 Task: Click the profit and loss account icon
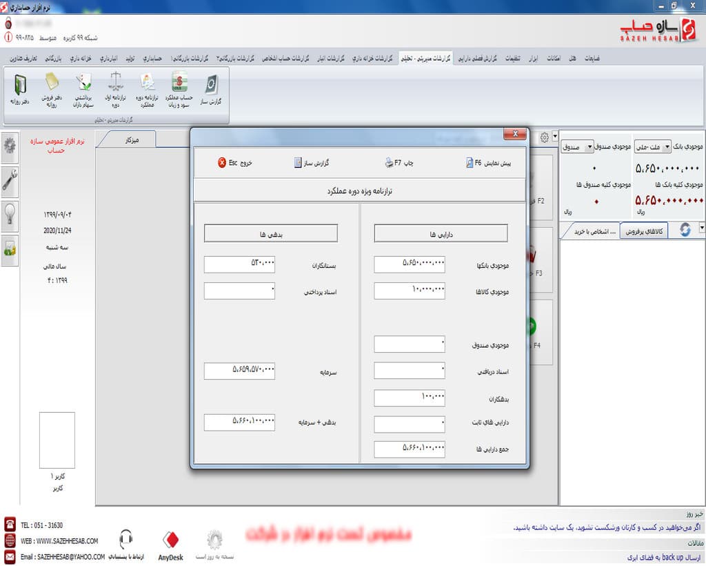179,90
